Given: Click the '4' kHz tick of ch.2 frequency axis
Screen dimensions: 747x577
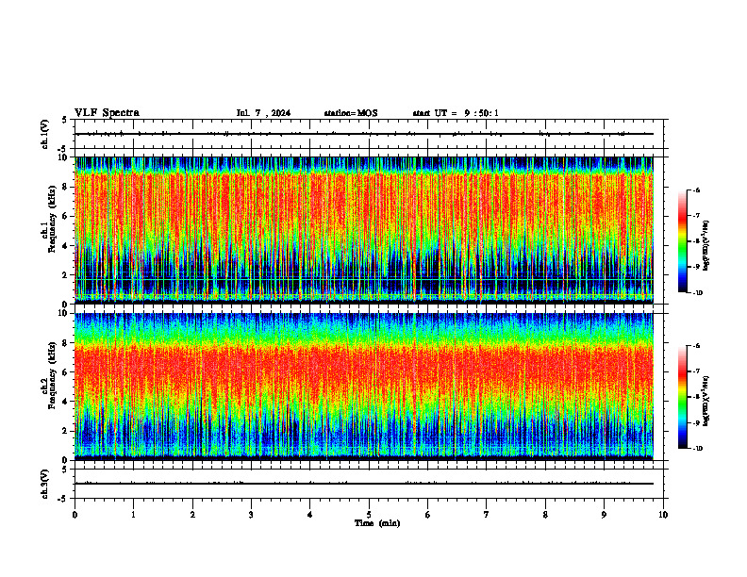Looking at the screenshot, I should pos(65,402).
